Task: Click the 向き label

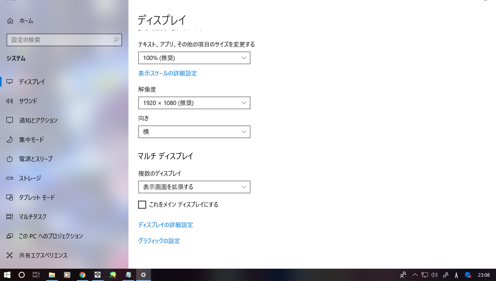Action: tap(143, 118)
